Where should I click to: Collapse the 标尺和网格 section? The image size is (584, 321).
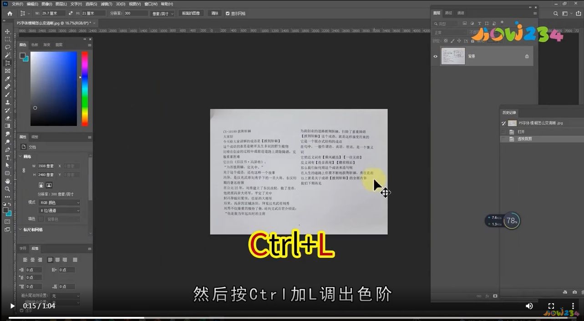coord(20,230)
